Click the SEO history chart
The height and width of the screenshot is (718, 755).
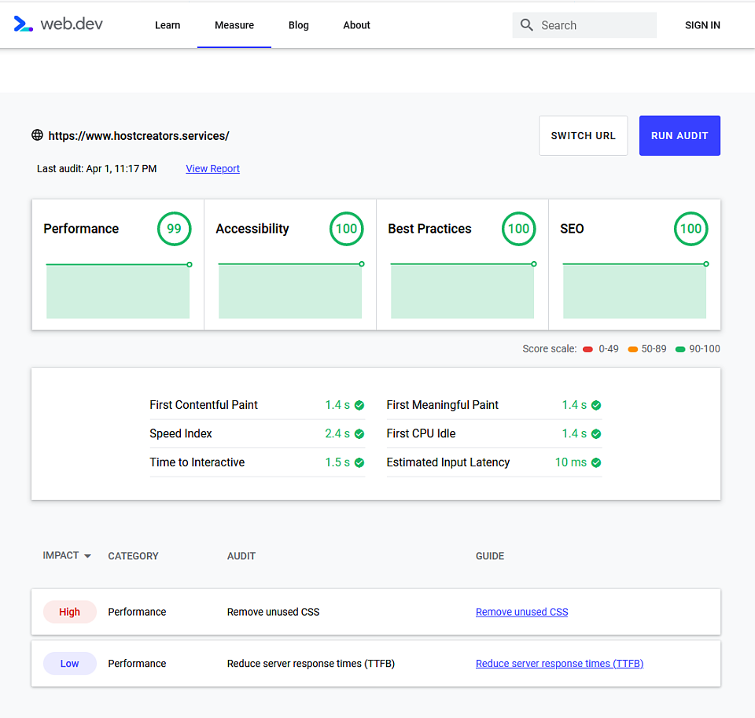click(x=635, y=290)
